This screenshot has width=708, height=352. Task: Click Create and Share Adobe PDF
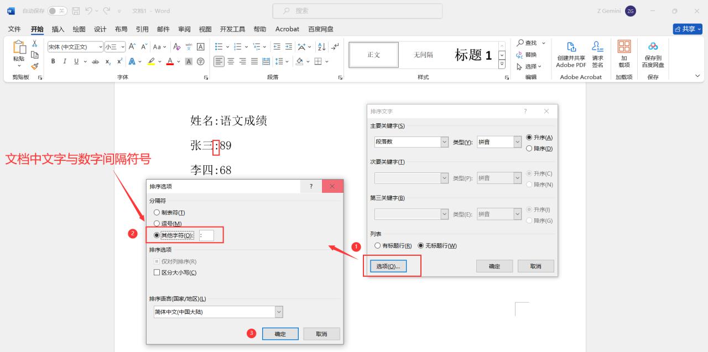tap(571, 54)
